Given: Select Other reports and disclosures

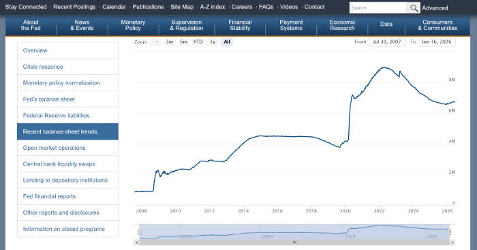Looking at the screenshot, I should [67, 213].
